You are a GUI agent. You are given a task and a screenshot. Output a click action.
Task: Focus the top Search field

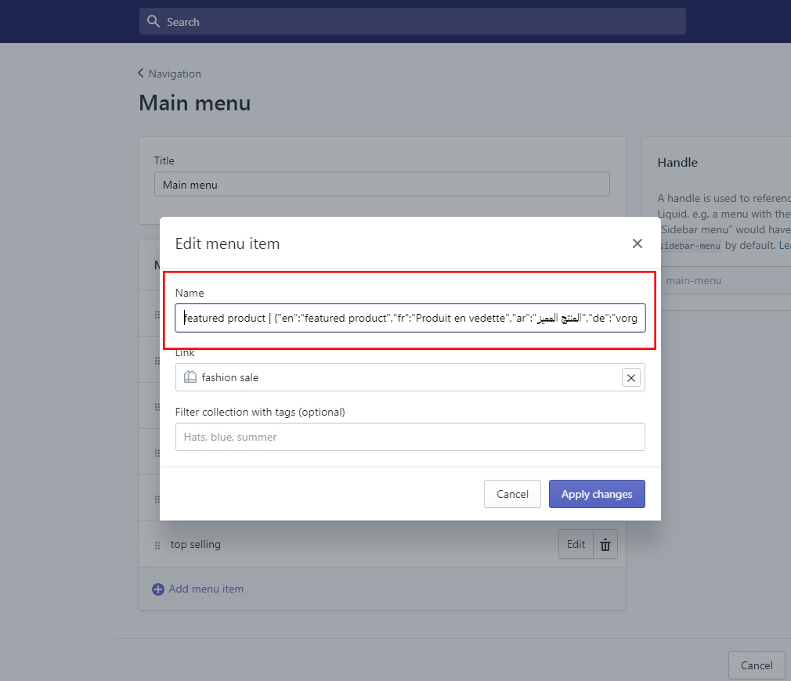423,22
